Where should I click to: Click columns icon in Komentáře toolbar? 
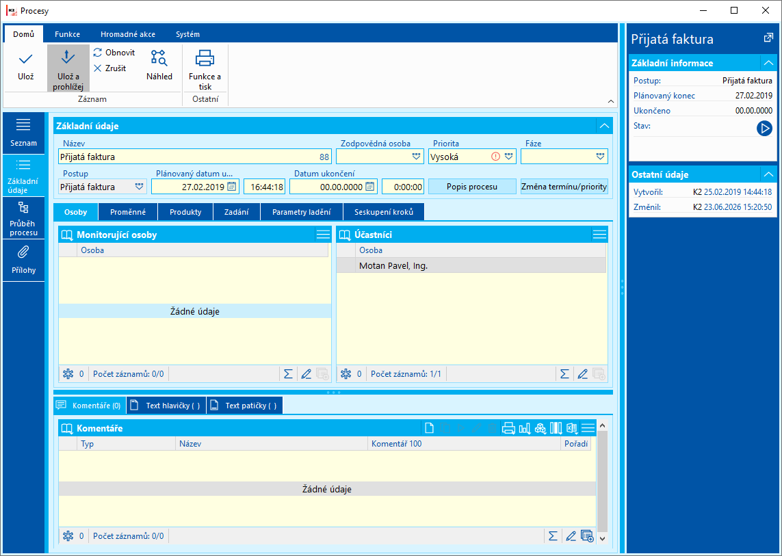pos(556,428)
